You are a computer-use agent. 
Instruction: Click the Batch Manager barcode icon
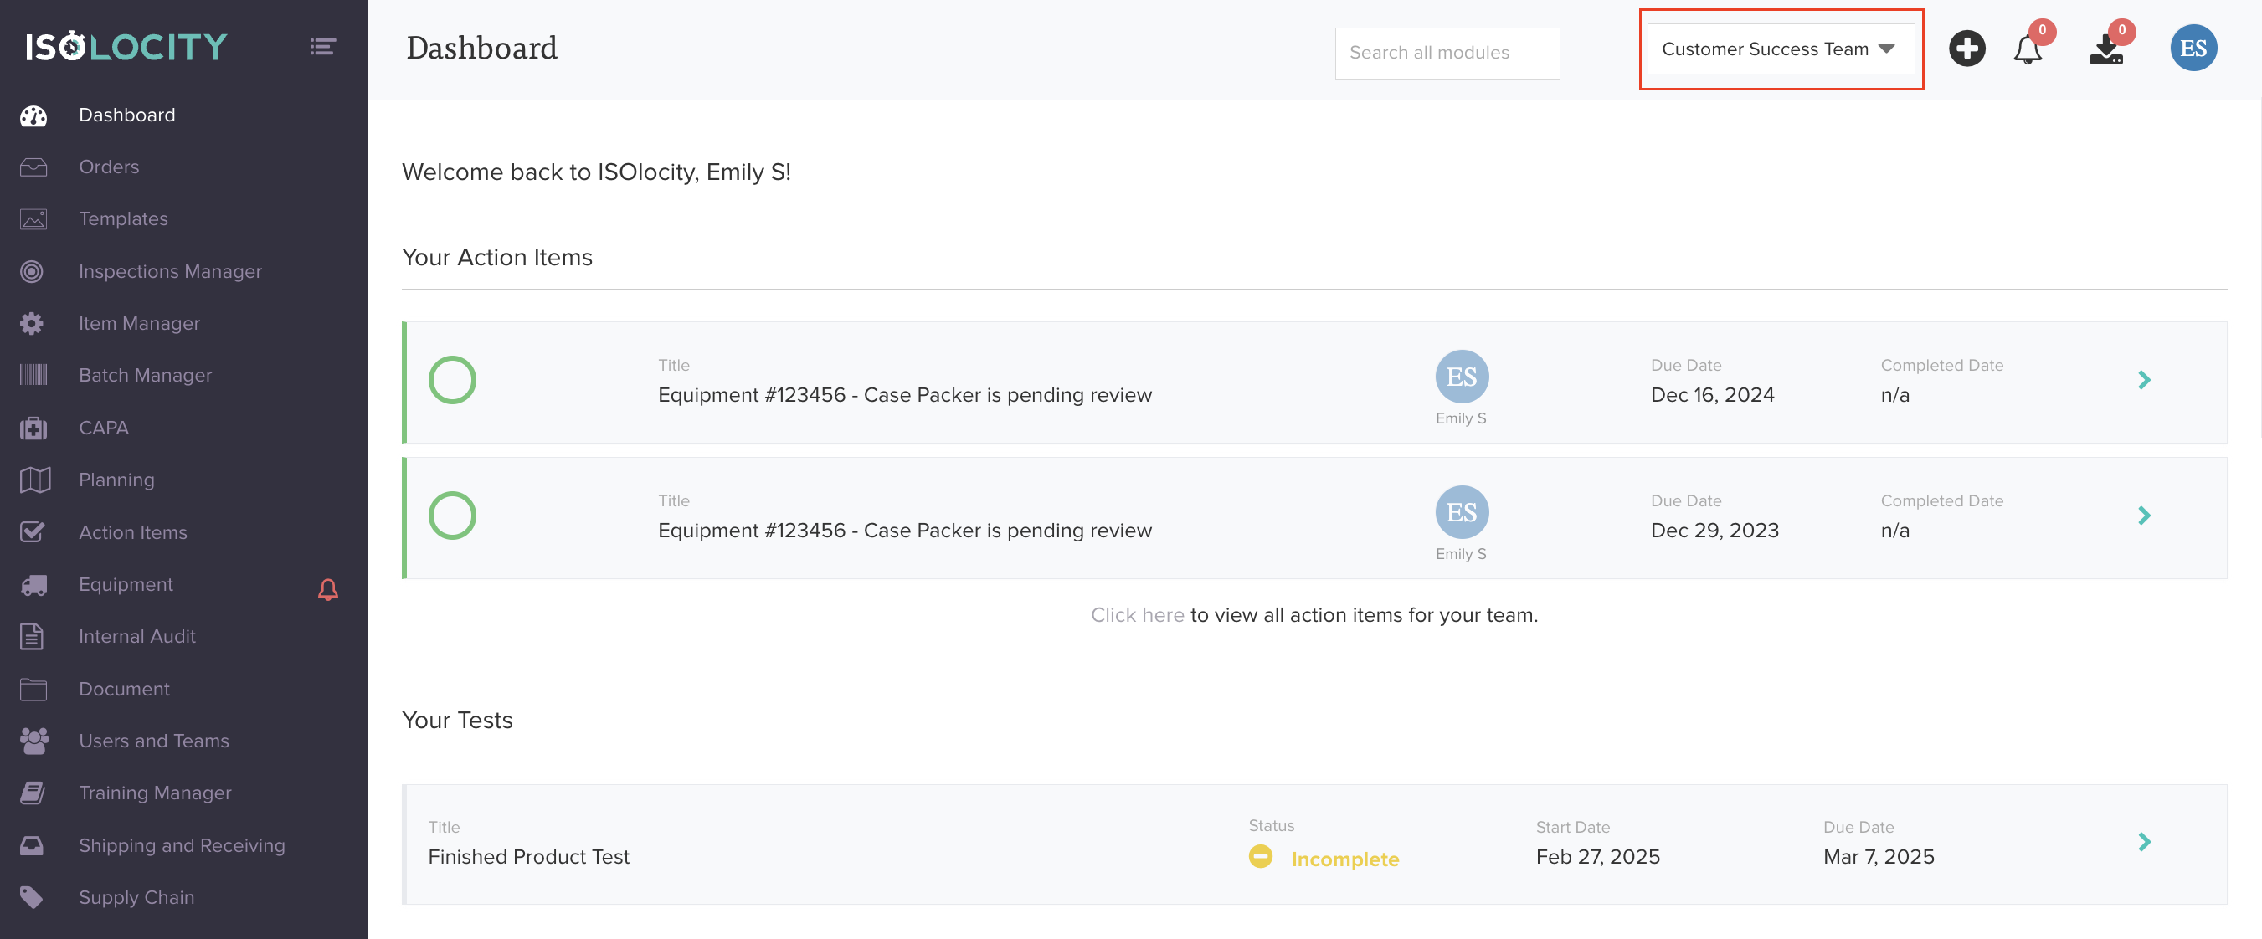point(33,376)
